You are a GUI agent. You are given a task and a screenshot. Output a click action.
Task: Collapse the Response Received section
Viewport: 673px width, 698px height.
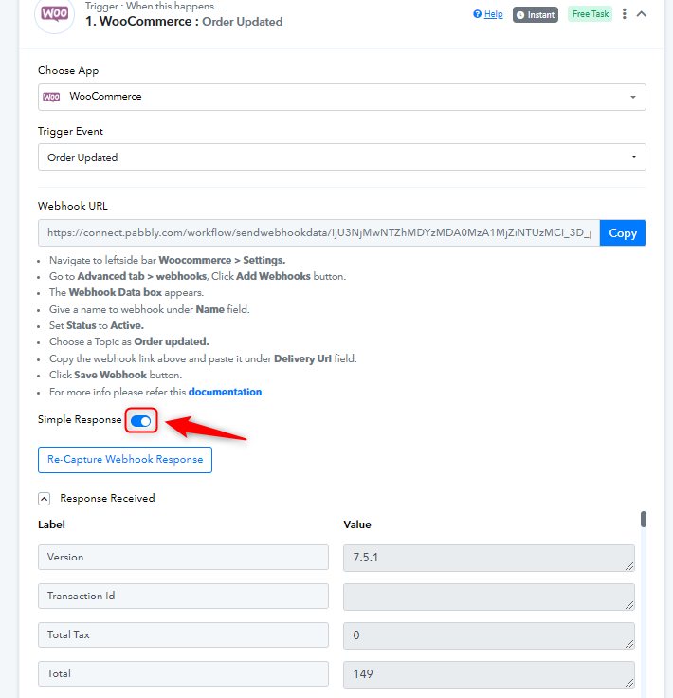tap(44, 498)
